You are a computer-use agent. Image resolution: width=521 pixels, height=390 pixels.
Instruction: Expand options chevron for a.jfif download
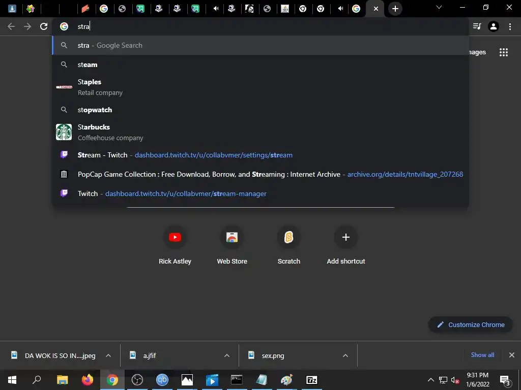[x=227, y=355]
